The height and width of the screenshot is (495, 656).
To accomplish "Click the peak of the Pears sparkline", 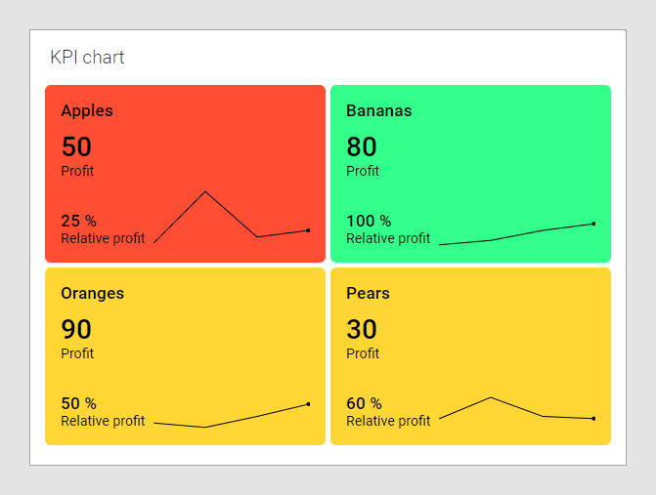I will pos(491,397).
